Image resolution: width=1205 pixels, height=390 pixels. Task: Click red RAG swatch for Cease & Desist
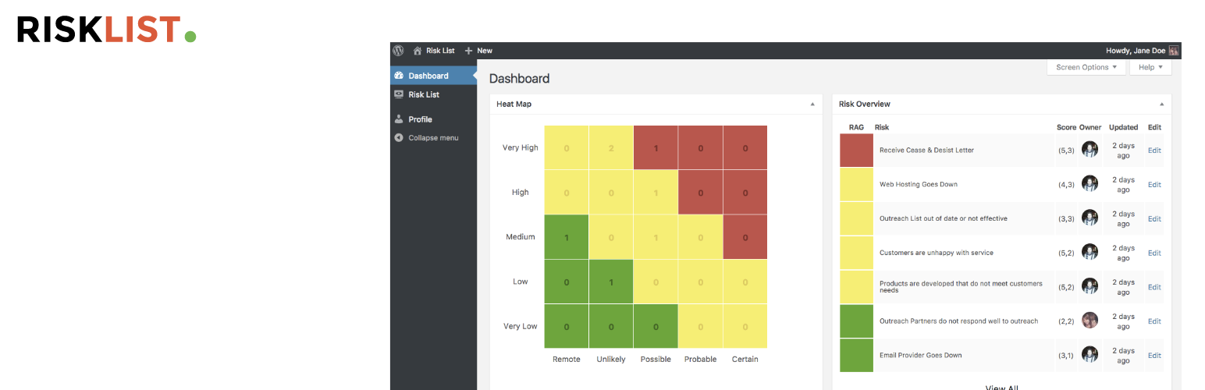(856, 151)
